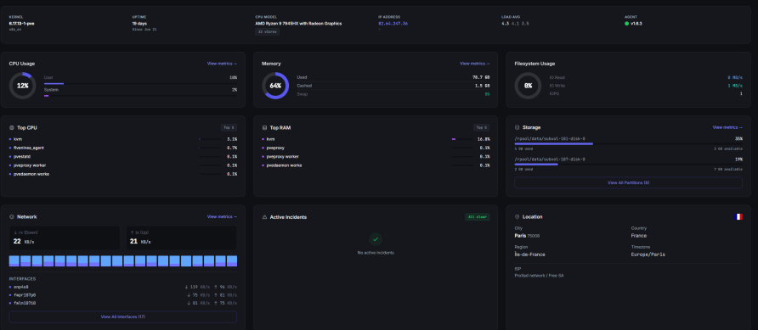Screen dimensions: 758x330
Task: Click the Top RAM memory icon
Action: coord(264,128)
